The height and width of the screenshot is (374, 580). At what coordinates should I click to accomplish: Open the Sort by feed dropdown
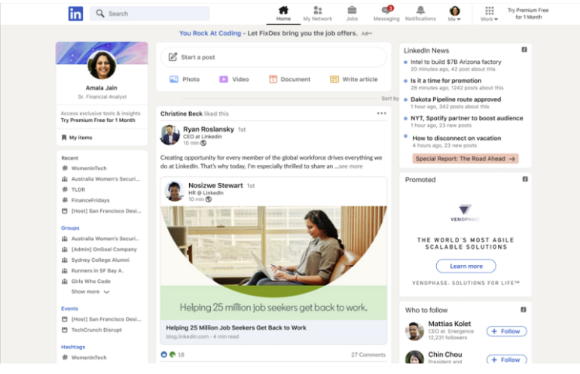pyautogui.click(x=390, y=99)
